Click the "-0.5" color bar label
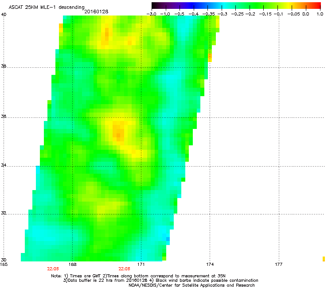Screen dimensions: 328x288 pyautogui.click(x=179, y=14)
